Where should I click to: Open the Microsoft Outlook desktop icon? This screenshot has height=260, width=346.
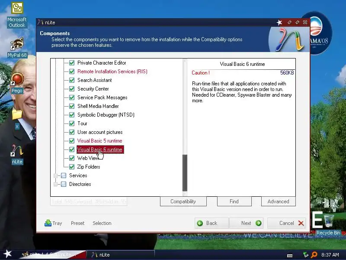click(x=17, y=15)
